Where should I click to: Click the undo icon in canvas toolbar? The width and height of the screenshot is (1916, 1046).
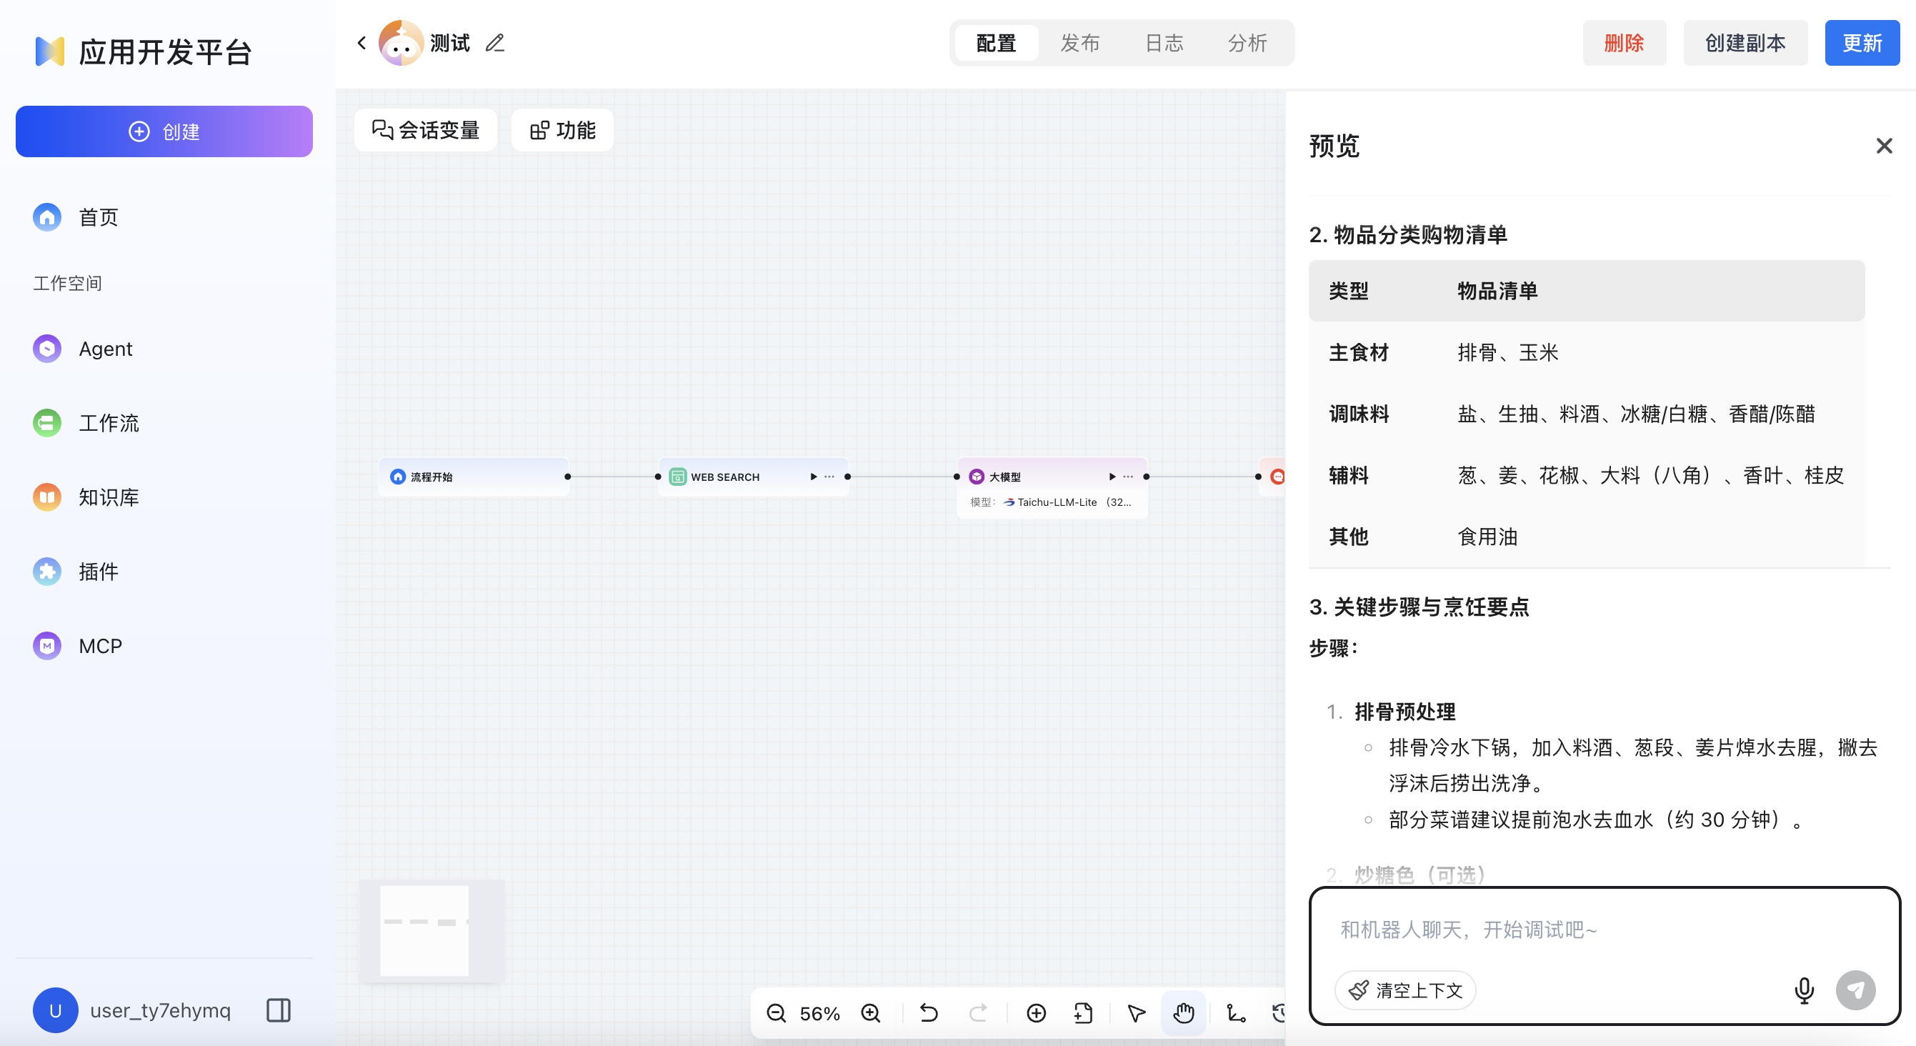(x=927, y=1012)
